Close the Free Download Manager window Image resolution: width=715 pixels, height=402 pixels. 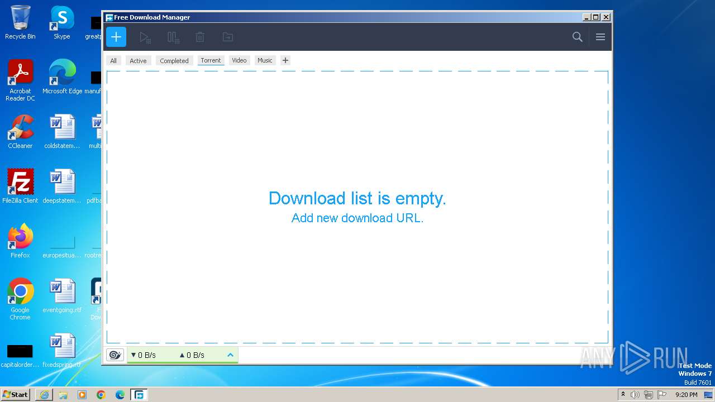[x=606, y=17]
